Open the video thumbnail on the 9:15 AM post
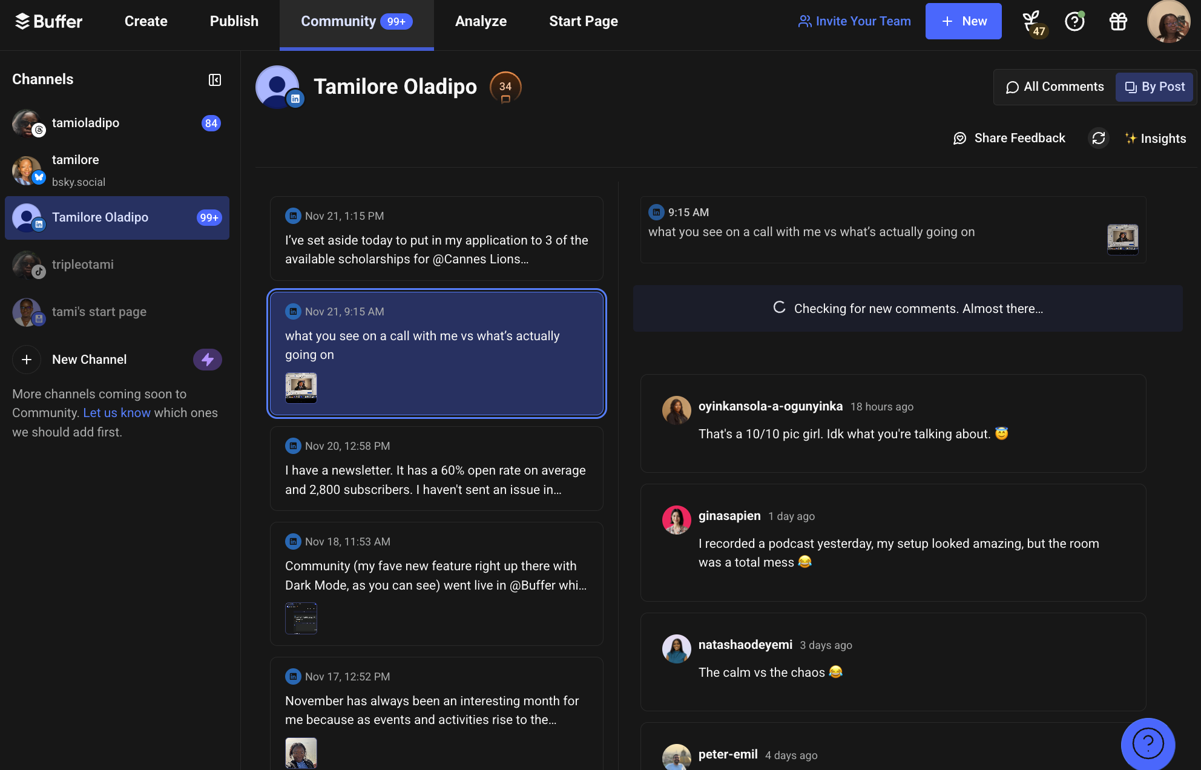The height and width of the screenshot is (770, 1201). click(1122, 240)
